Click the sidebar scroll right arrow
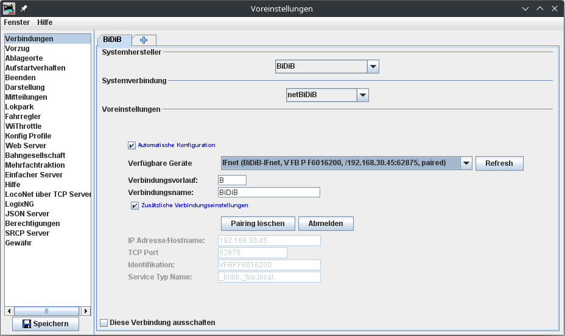565x336 pixels. (x=85, y=311)
